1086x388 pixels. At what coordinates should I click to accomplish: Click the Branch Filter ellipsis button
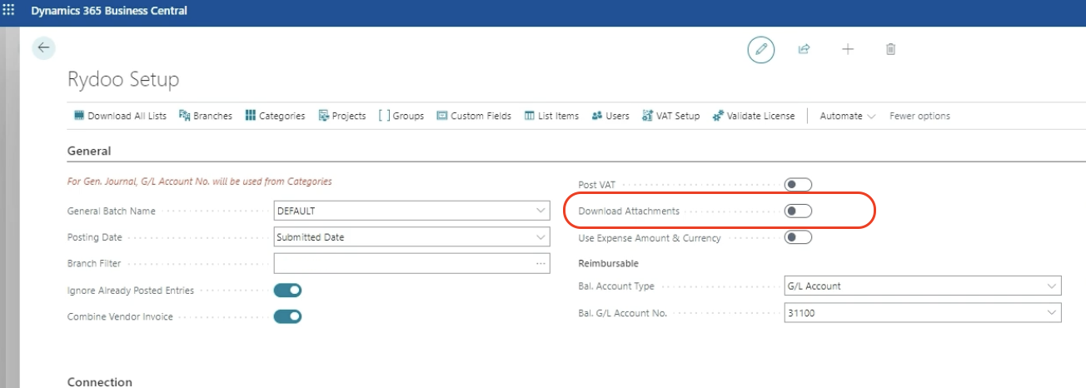point(541,264)
